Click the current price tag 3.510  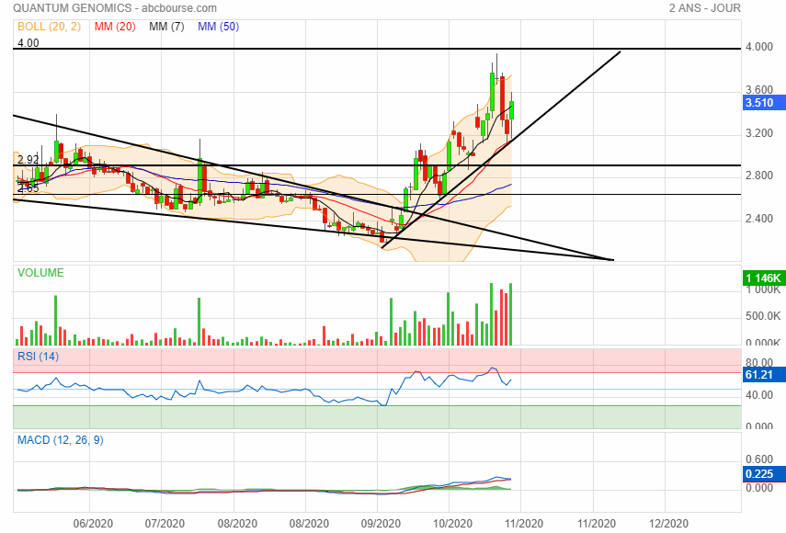click(763, 103)
